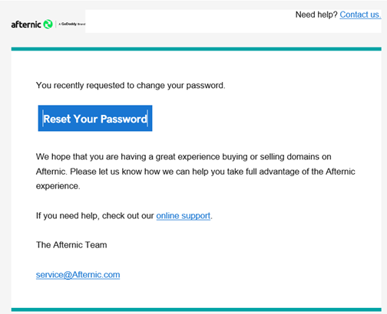The image size is (387, 314).
Task: Click the top teal divider bar
Action: point(197,49)
